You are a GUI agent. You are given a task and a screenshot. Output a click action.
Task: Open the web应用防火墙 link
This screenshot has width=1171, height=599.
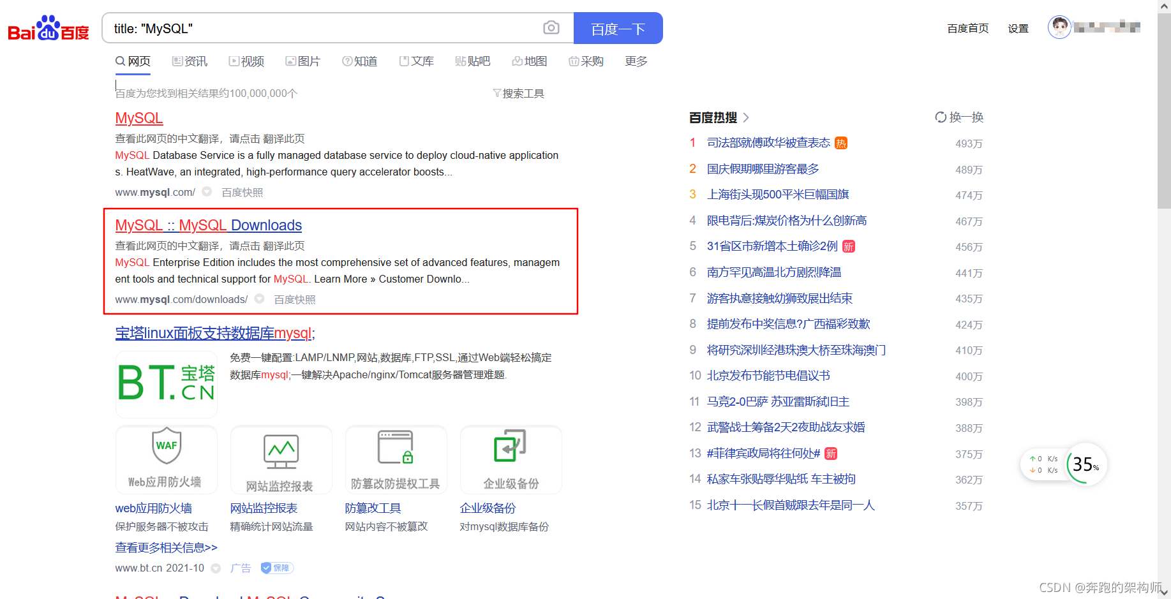pyautogui.click(x=153, y=508)
